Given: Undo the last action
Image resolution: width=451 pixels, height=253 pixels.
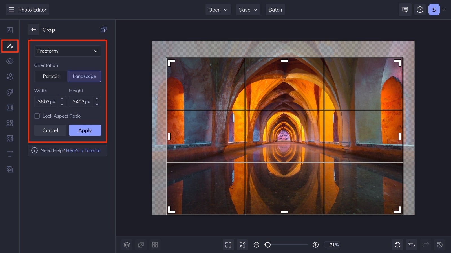Looking at the screenshot, I should (411, 245).
